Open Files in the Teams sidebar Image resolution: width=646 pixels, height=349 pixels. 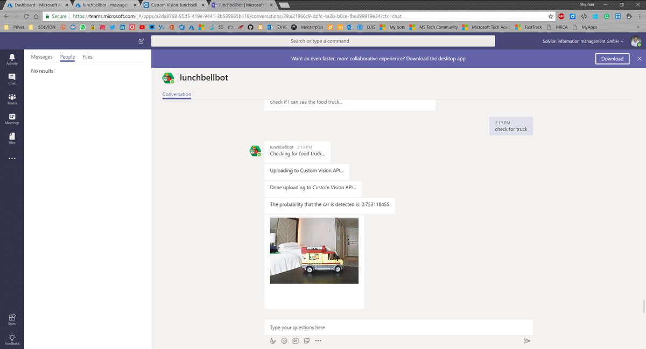[x=12, y=139]
